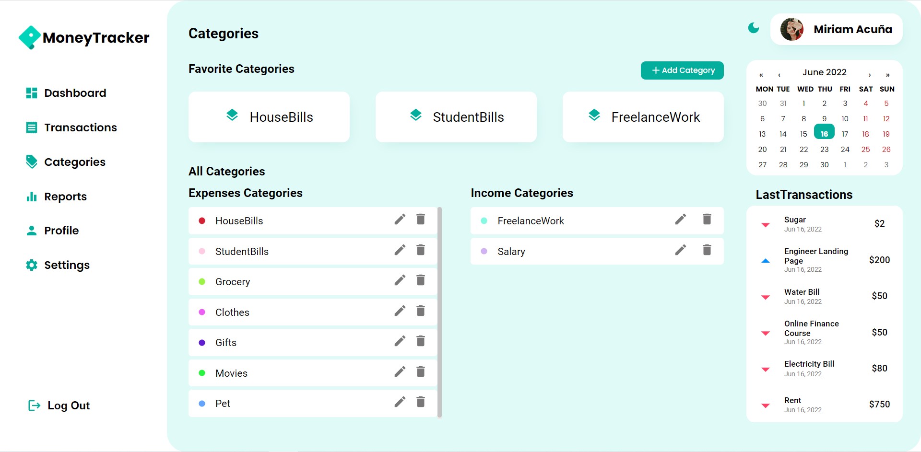The image size is (921, 452).
Task: Click the pencil icon for Salary
Action: click(680, 250)
